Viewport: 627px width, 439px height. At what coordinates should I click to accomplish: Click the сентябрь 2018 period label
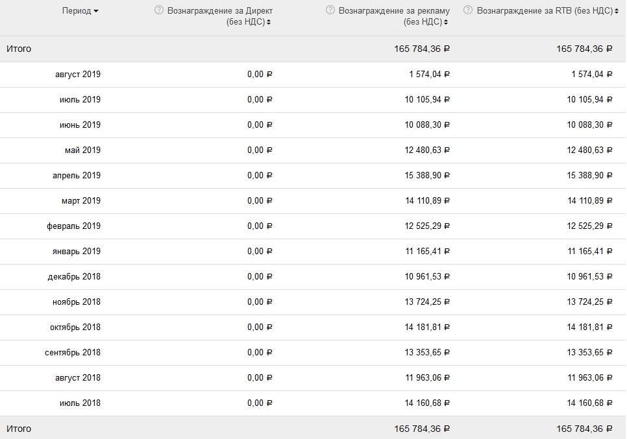click(x=74, y=353)
